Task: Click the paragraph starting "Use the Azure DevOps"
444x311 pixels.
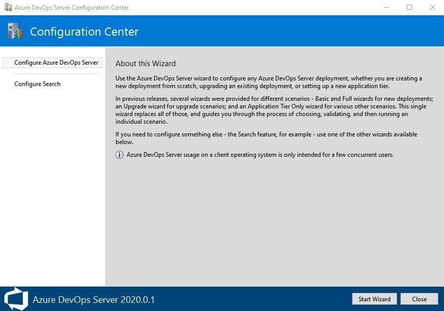Action: click(269, 82)
